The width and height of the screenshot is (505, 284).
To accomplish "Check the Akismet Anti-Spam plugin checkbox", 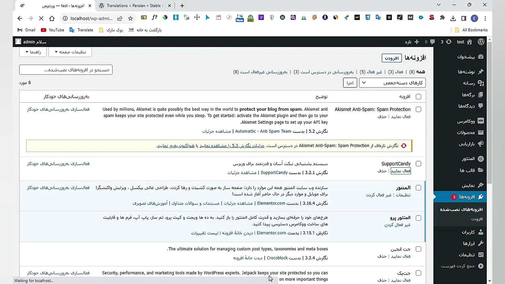I will 418,109.
